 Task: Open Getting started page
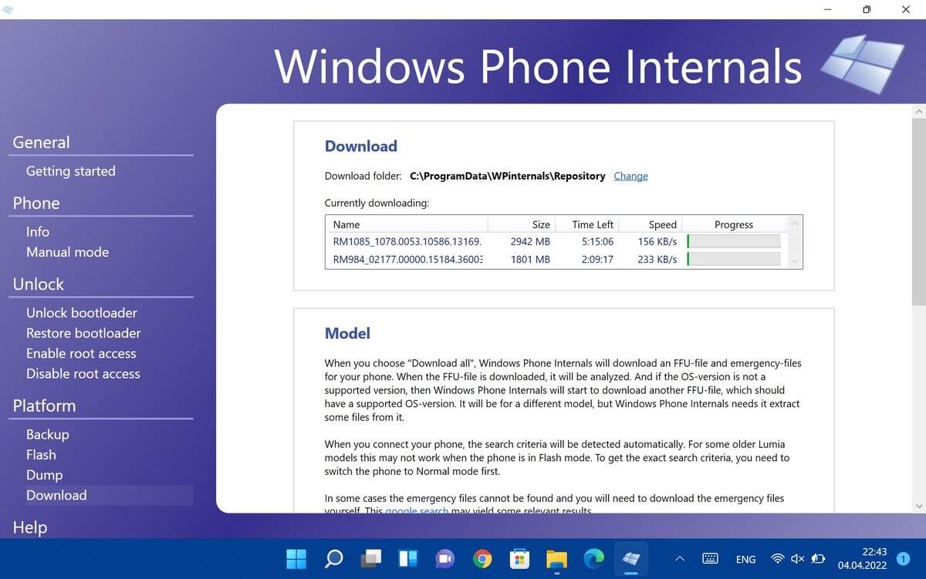tap(71, 171)
